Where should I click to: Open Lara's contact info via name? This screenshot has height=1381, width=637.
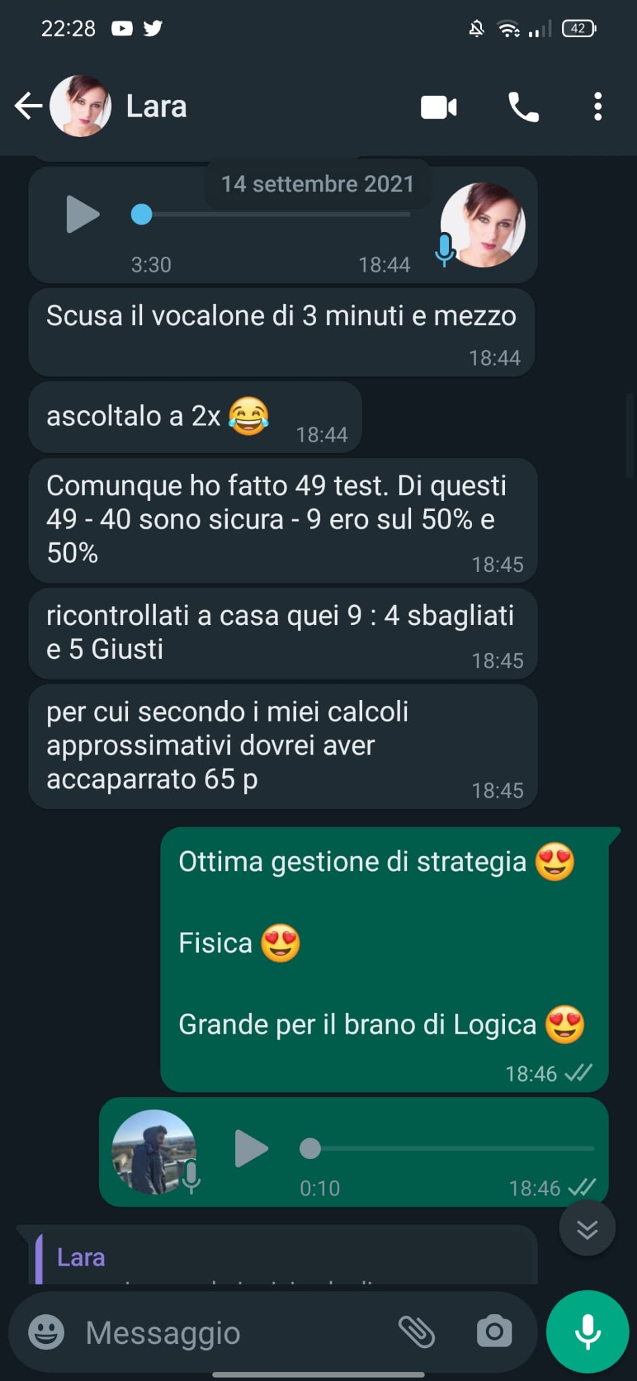coord(156,107)
